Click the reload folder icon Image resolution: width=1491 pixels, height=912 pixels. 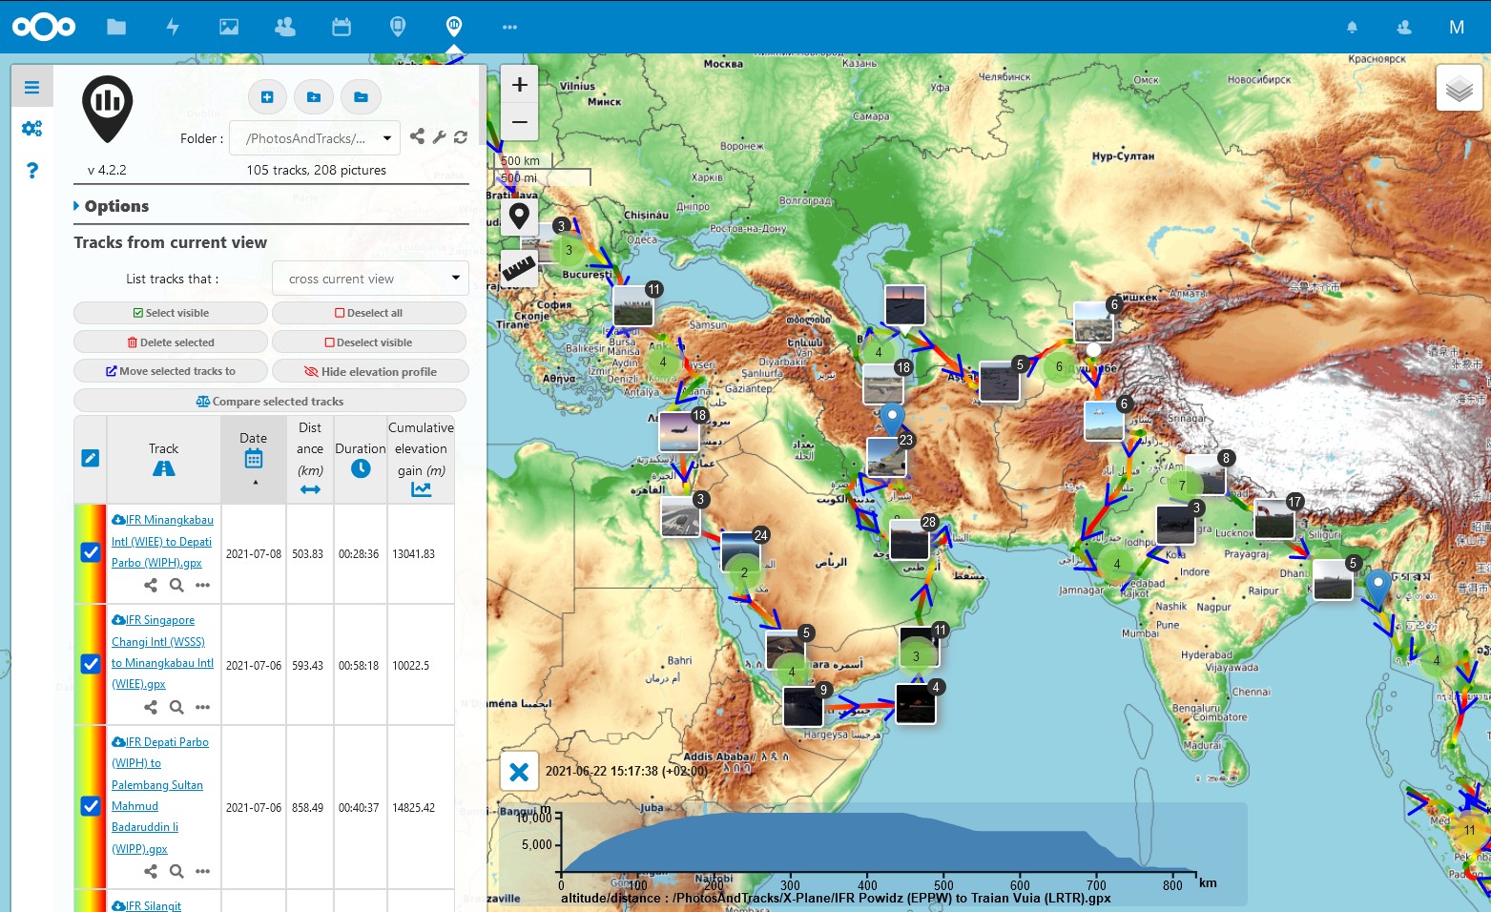pos(461,137)
